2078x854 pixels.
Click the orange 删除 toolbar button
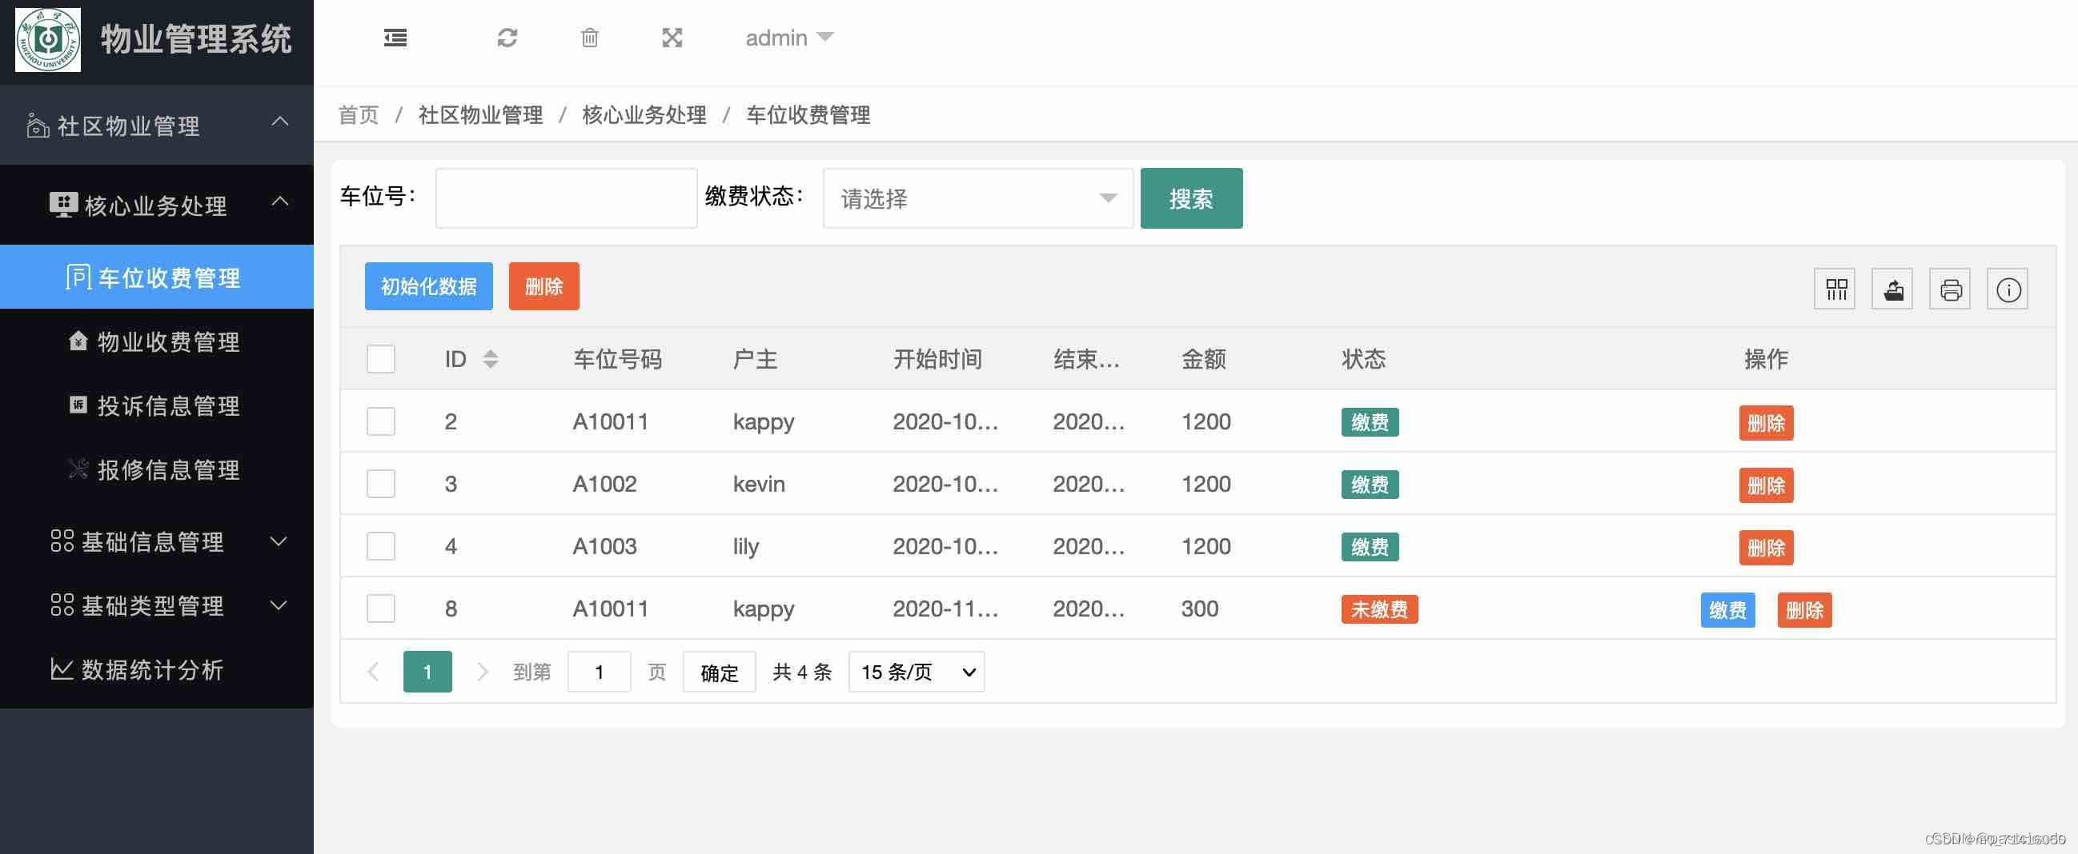[544, 286]
